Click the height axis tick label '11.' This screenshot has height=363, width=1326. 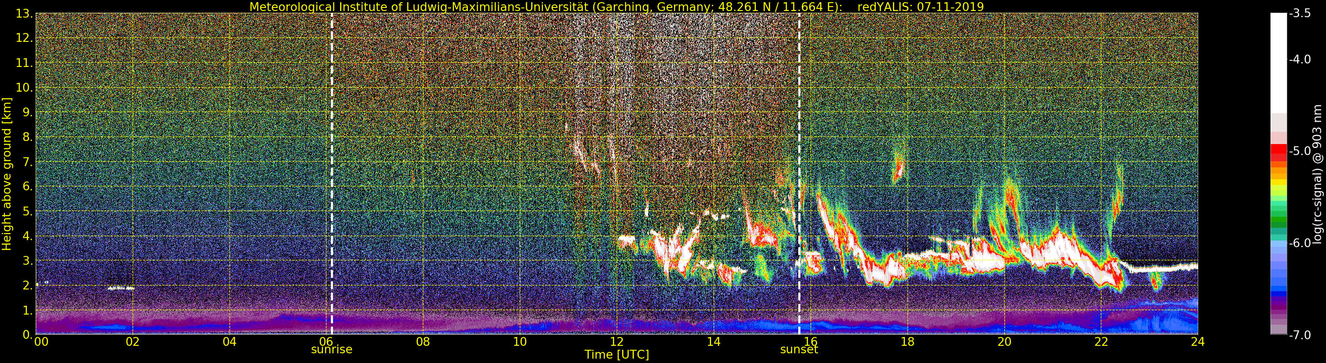point(24,63)
